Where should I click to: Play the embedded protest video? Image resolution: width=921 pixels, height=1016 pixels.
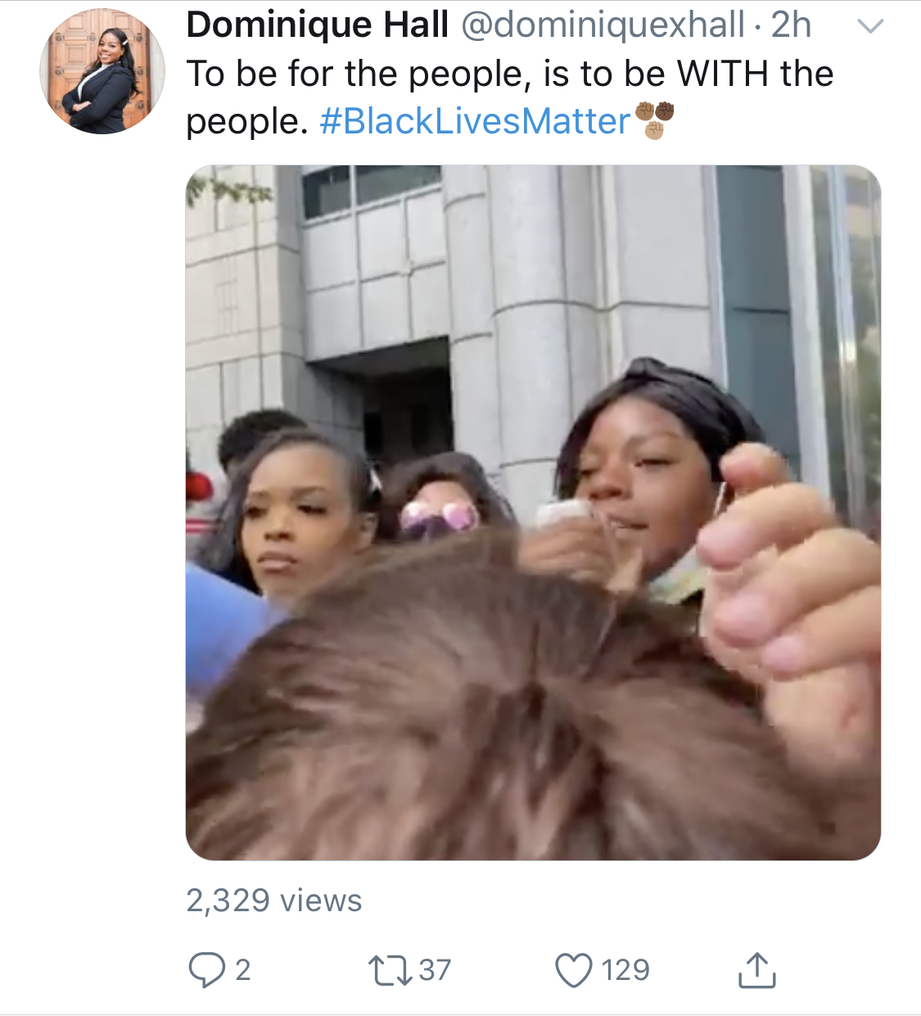(x=533, y=513)
